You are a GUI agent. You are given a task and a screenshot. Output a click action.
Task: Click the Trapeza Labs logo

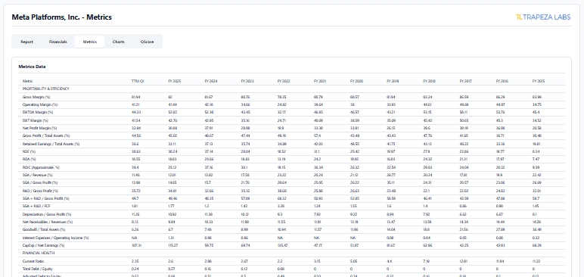543,17
